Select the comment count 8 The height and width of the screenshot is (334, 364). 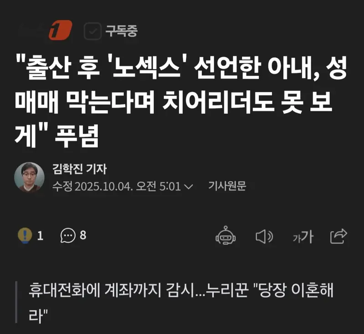click(83, 235)
